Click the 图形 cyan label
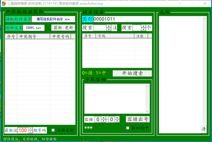 pyautogui.click(x=87, y=19)
